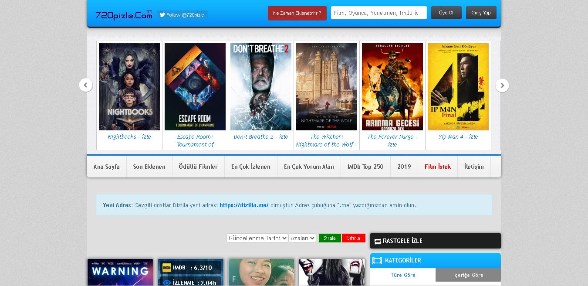Open Yip Man 4 - izle link

458,136
